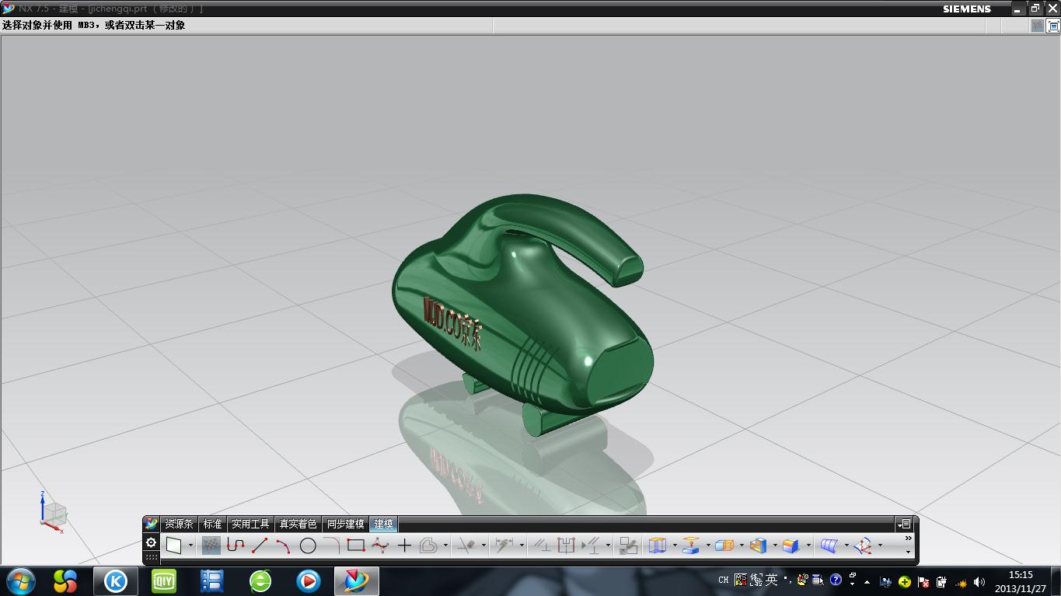This screenshot has width=1061, height=596.
Task: Open dropdown next to Datum Plane
Action: pos(708,545)
